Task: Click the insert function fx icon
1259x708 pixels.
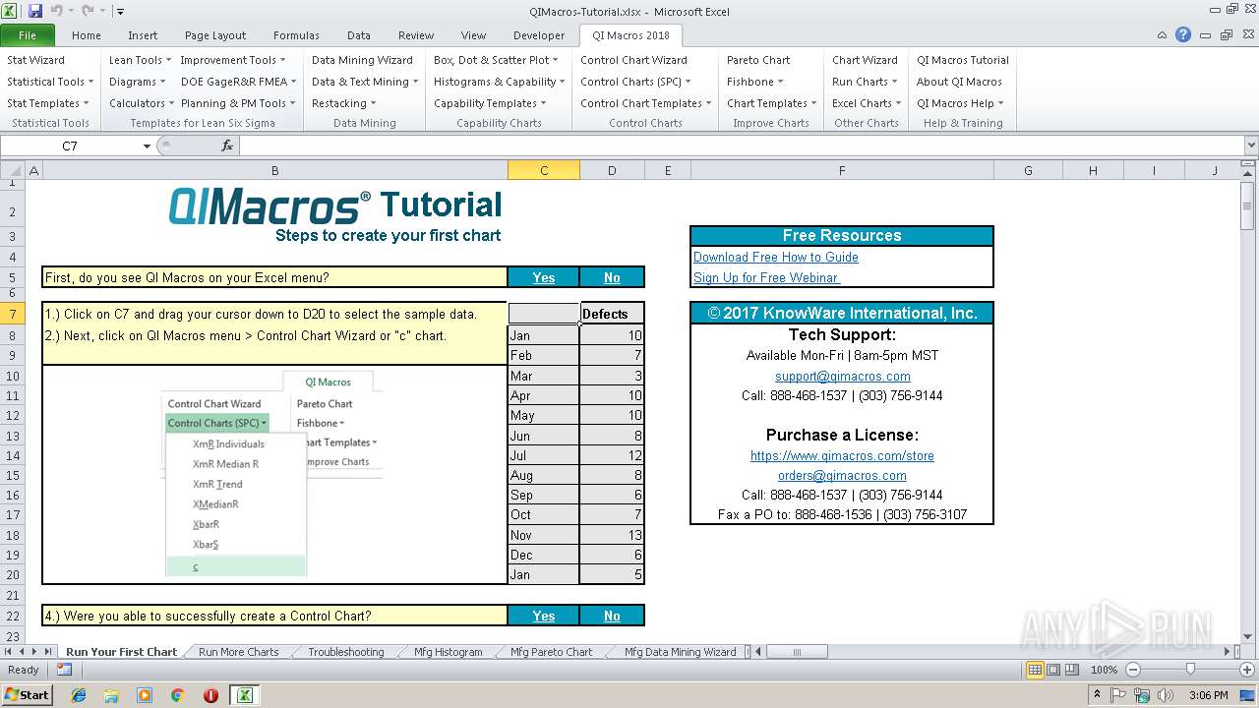Action: coord(227,146)
